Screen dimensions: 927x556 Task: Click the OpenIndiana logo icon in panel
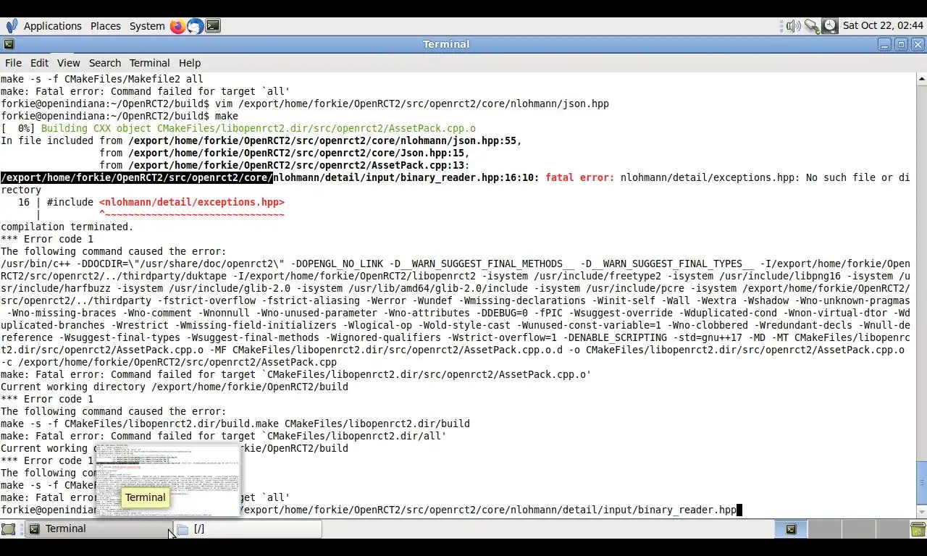pyautogui.click(x=11, y=26)
